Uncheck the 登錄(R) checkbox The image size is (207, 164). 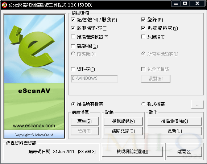click(143, 20)
